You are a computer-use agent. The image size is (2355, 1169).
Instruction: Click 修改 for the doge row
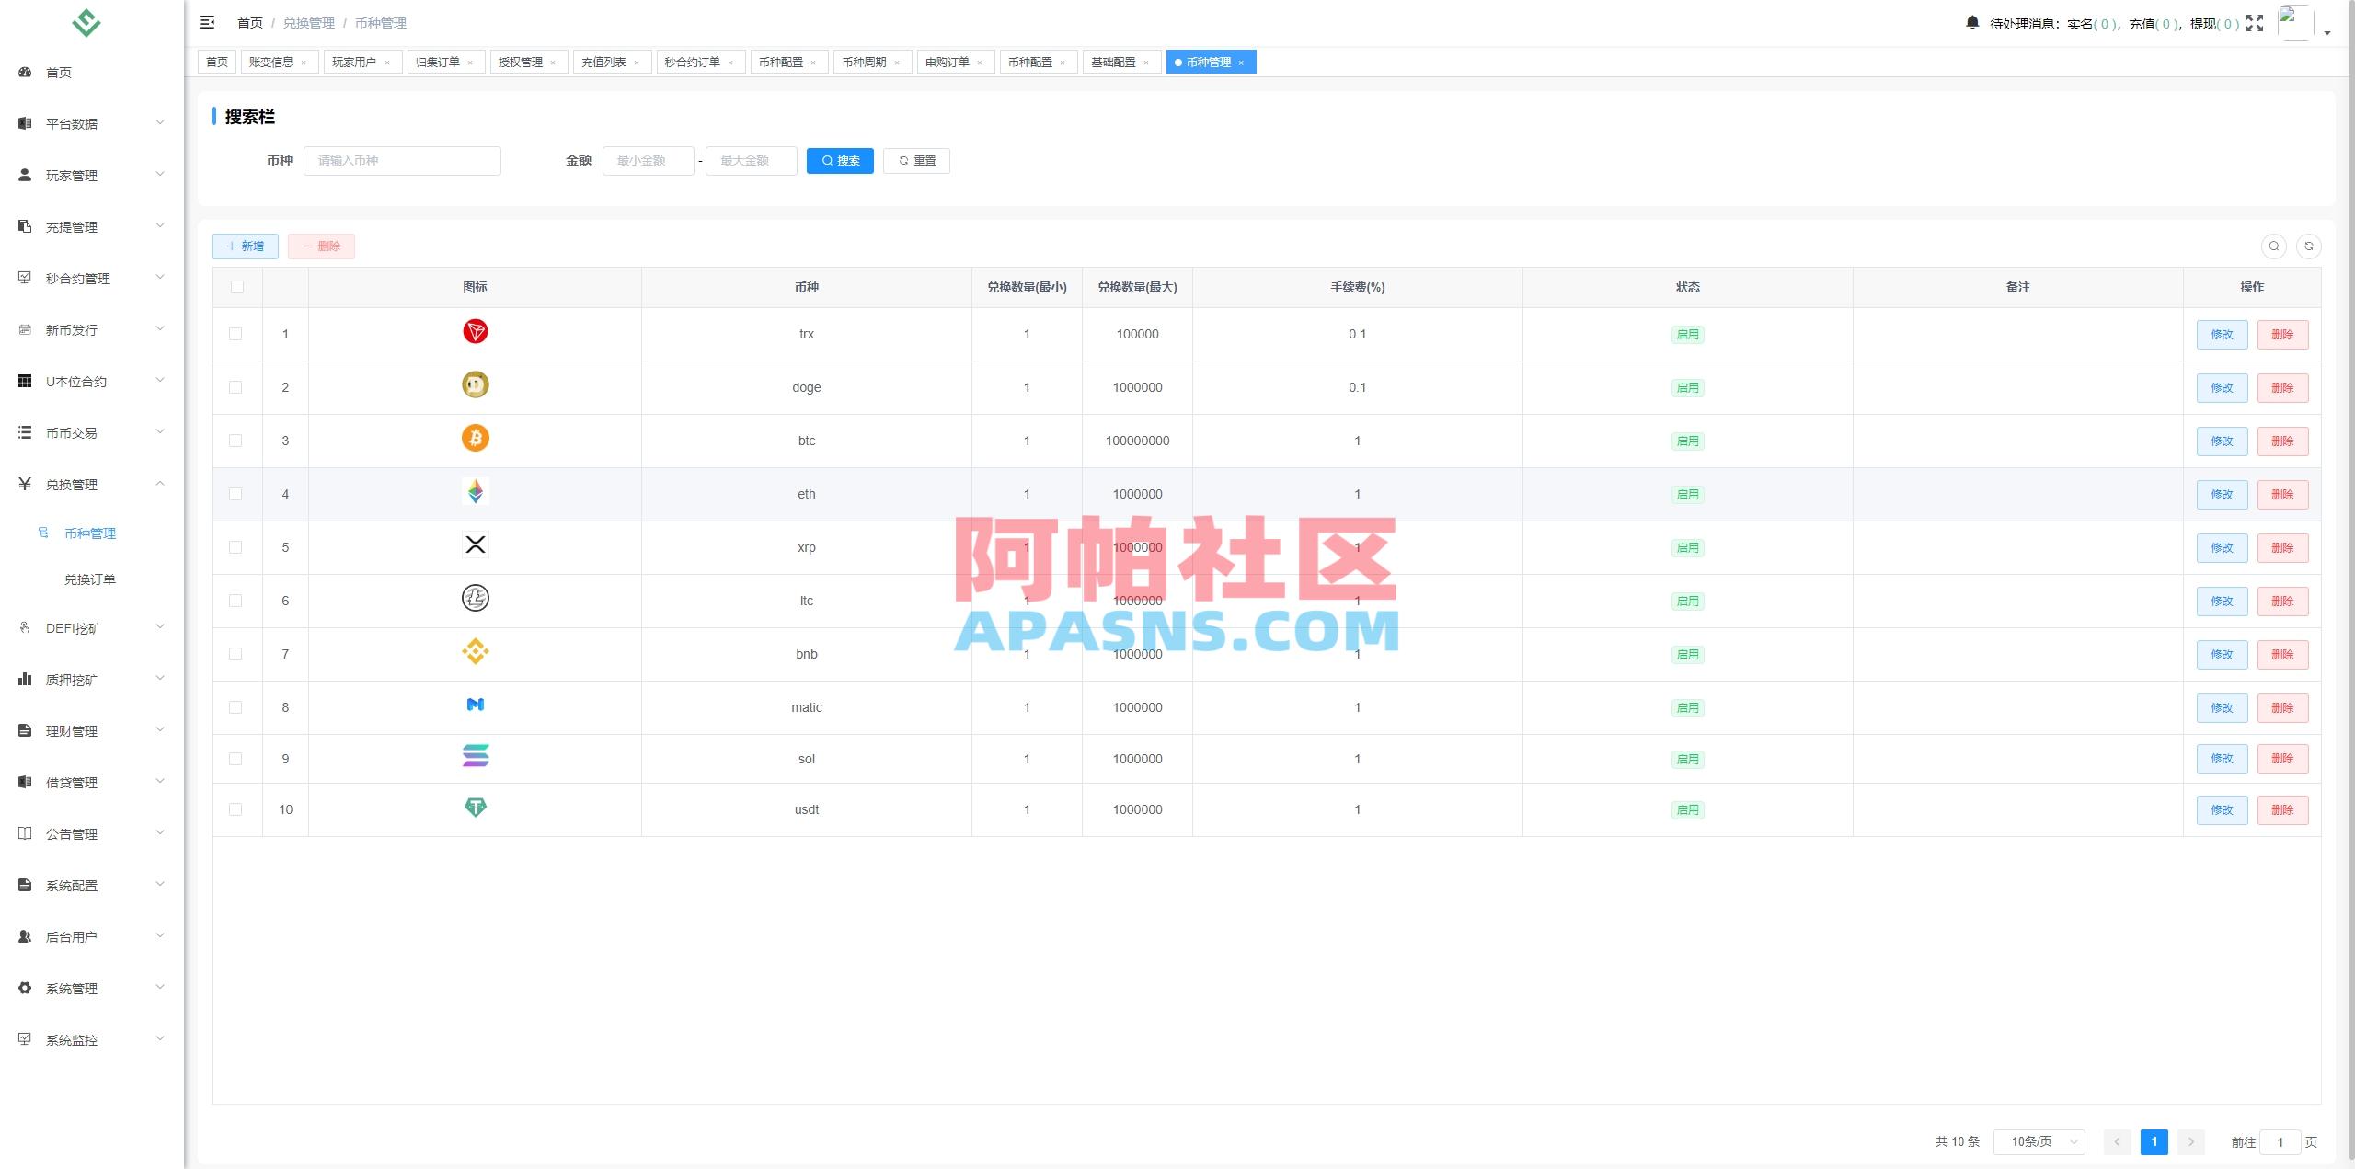pos(2222,387)
